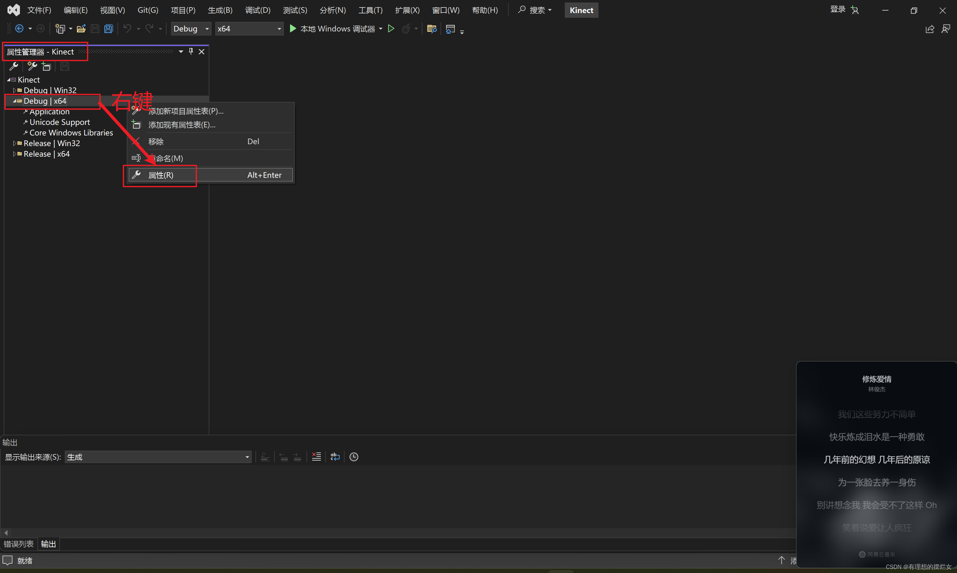
Task: Pin the Property Manager panel
Action: point(191,51)
